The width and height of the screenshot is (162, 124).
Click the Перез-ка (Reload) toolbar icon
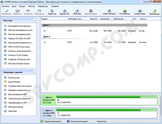[x=52, y=12]
